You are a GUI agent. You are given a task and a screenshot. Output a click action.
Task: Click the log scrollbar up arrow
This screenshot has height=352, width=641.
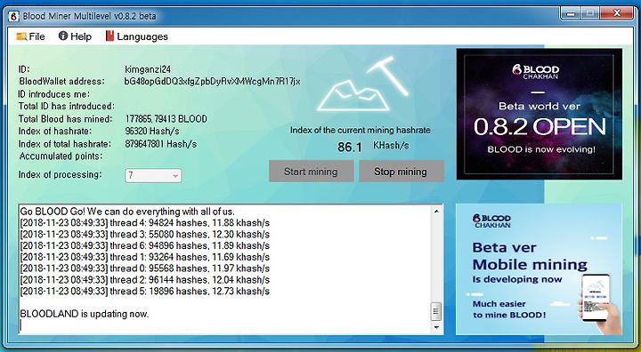(436, 212)
